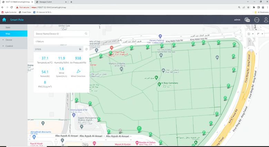This screenshot has height=147, width=269.
Task: Open the user profile icon
Action: [266, 20]
